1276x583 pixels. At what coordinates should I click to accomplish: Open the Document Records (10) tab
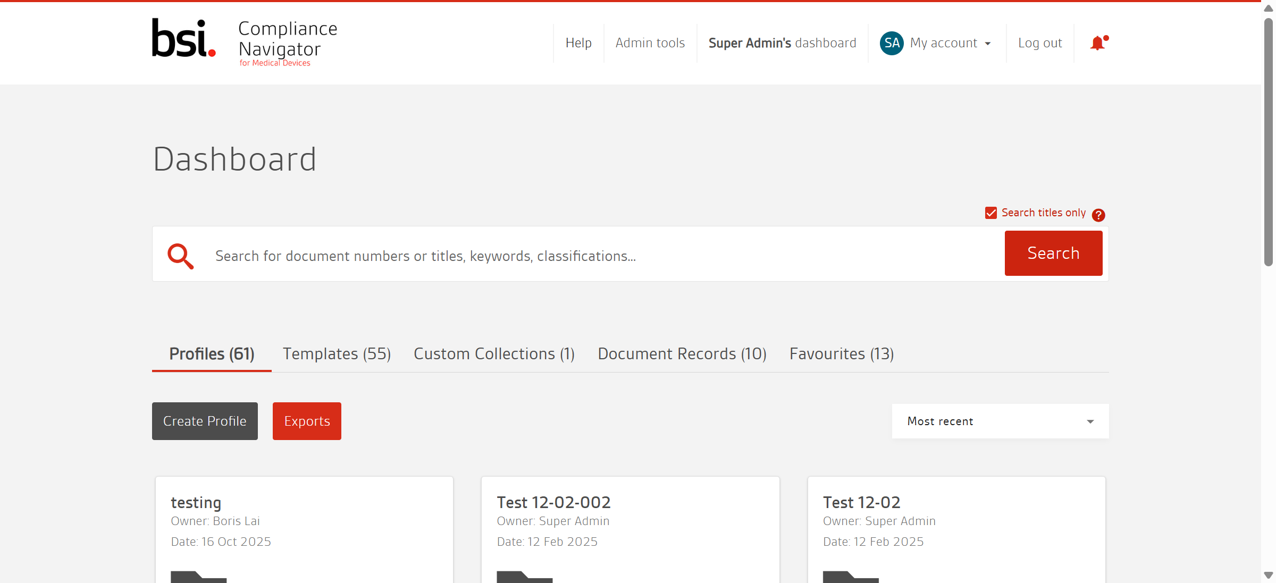point(682,354)
